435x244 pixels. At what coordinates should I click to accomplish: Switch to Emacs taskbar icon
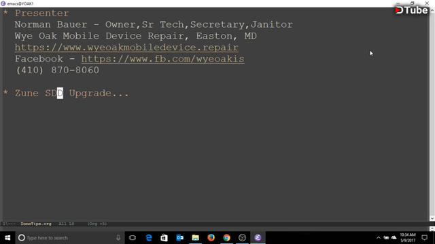click(258, 238)
